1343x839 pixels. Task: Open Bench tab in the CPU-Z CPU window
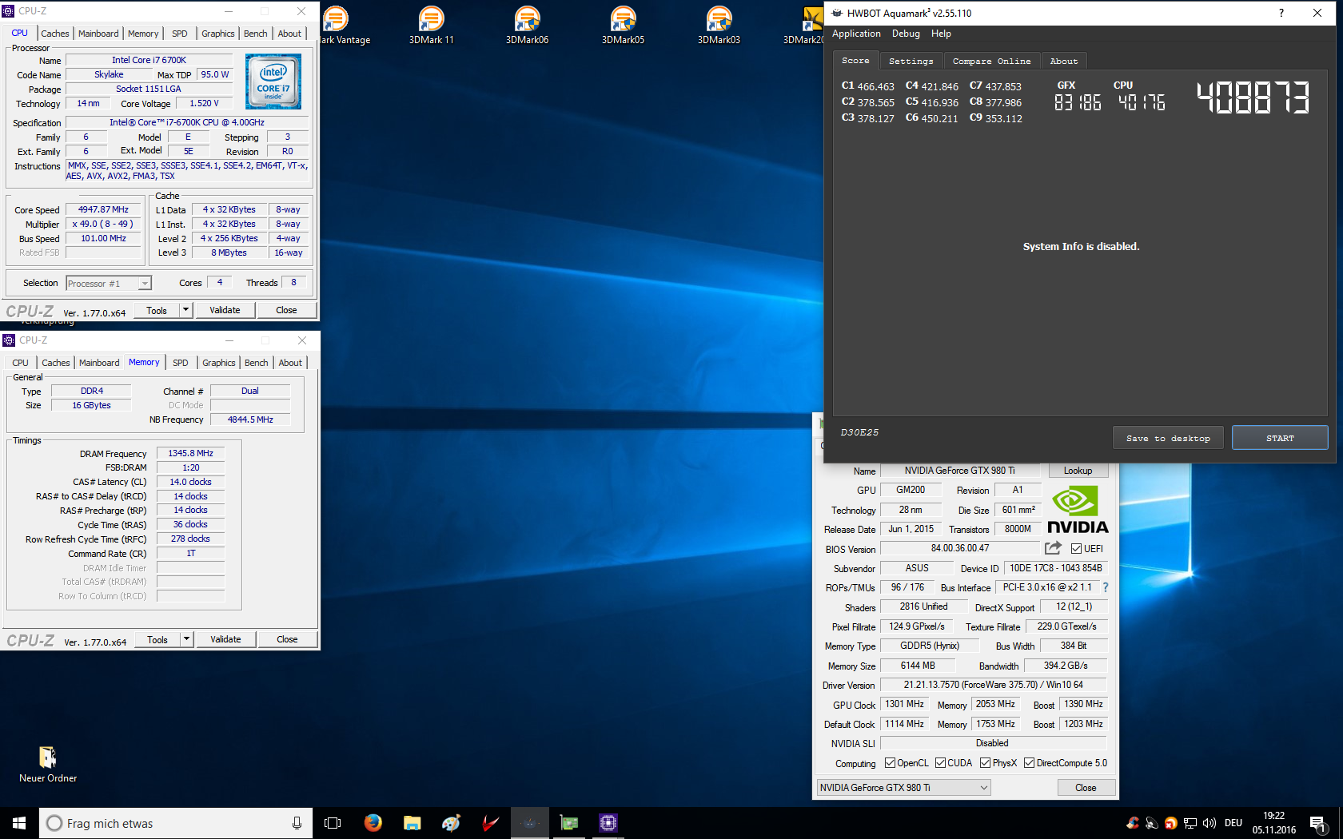click(256, 34)
